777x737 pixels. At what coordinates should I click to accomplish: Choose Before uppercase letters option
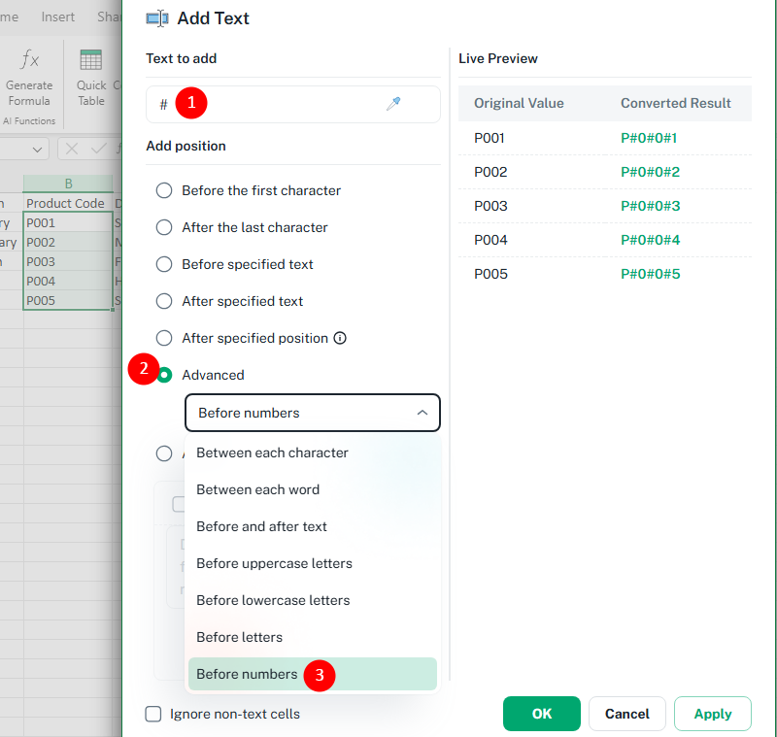(x=313, y=563)
